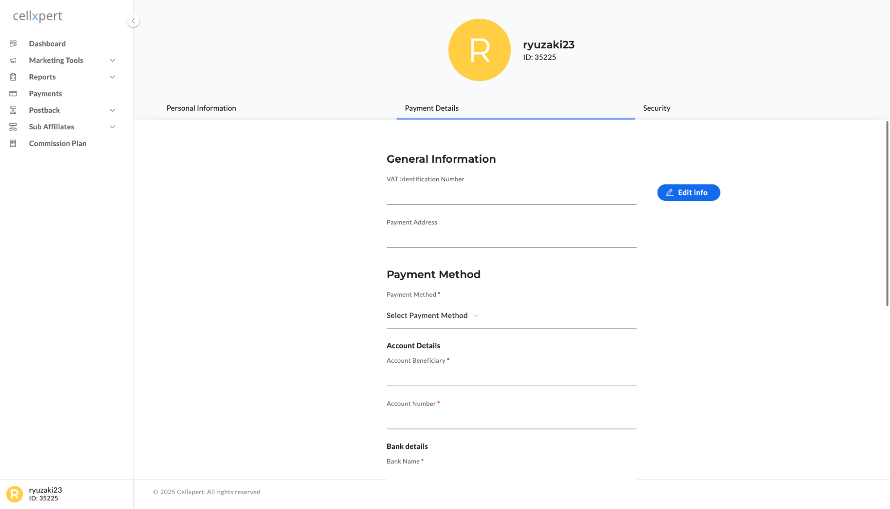The width and height of the screenshot is (890, 509).
Task: Expand the Postback submenu chevron
Action: [113, 110]
